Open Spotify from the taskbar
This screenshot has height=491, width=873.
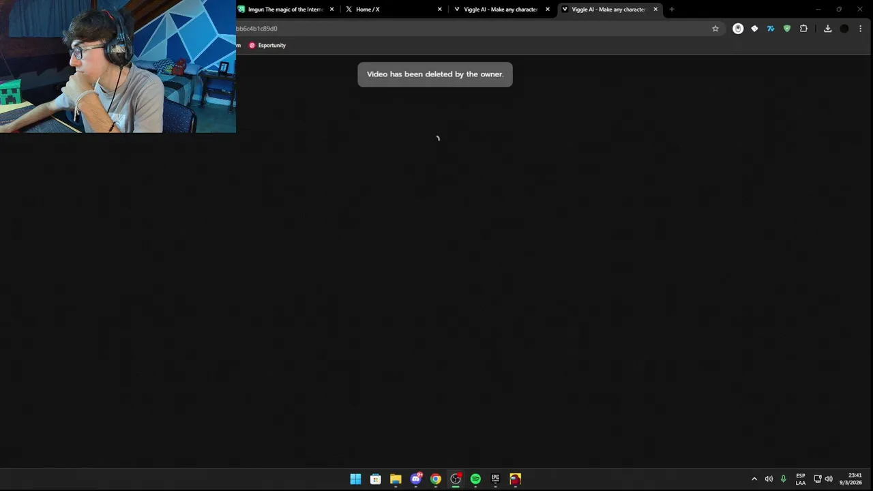pos(475,479)
